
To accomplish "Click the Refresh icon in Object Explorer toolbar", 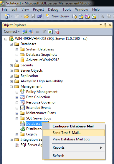I will pyautogui.click(x=50, y=32).
